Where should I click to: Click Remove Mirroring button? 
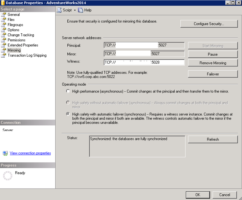pos(213,63)
